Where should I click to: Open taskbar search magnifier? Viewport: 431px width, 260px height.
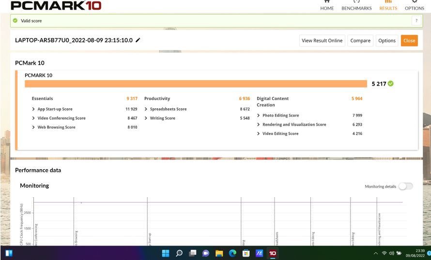click(x=179, y=253)
